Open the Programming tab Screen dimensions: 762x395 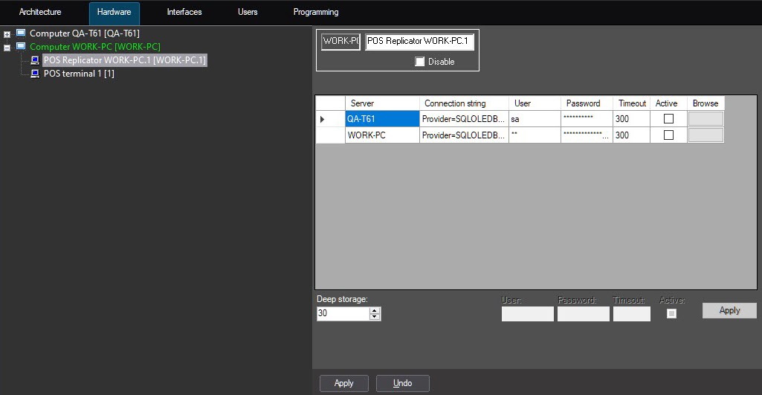[x=316, y=13]
